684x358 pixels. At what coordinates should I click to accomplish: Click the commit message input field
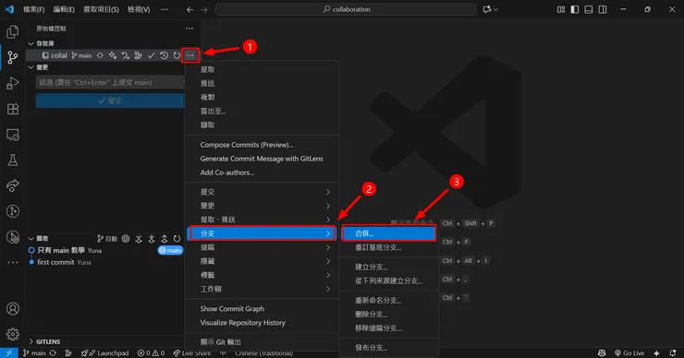click(x=110, y=82)
